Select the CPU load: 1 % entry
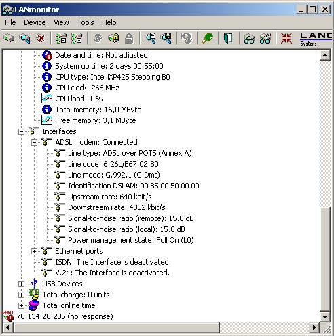Viewport: 334px width, 336px height. [x=79, y=99]
